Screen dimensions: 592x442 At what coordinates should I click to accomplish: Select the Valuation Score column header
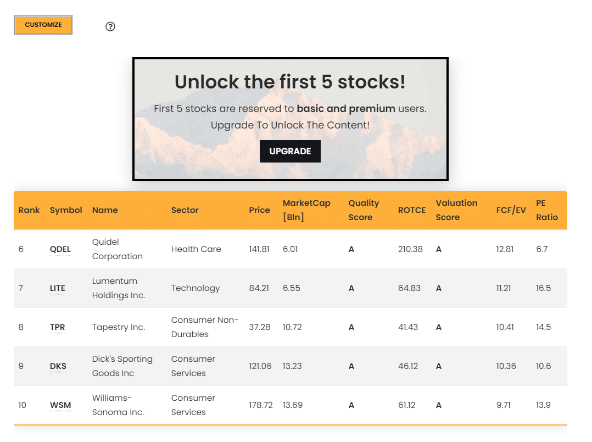456,210
